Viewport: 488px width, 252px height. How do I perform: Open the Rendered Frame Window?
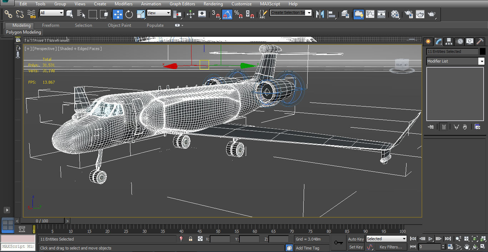click(420, 14)
